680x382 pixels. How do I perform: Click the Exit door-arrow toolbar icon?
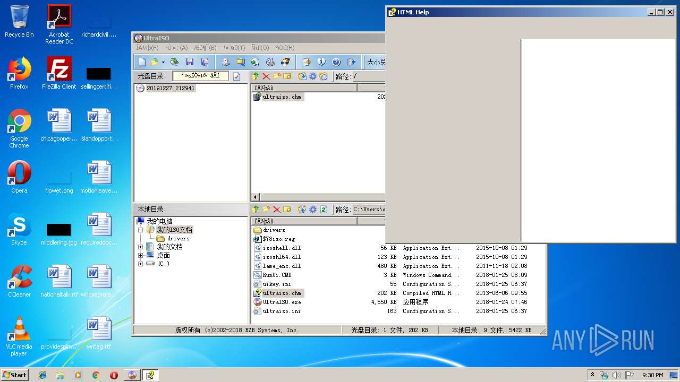point(351,62)
